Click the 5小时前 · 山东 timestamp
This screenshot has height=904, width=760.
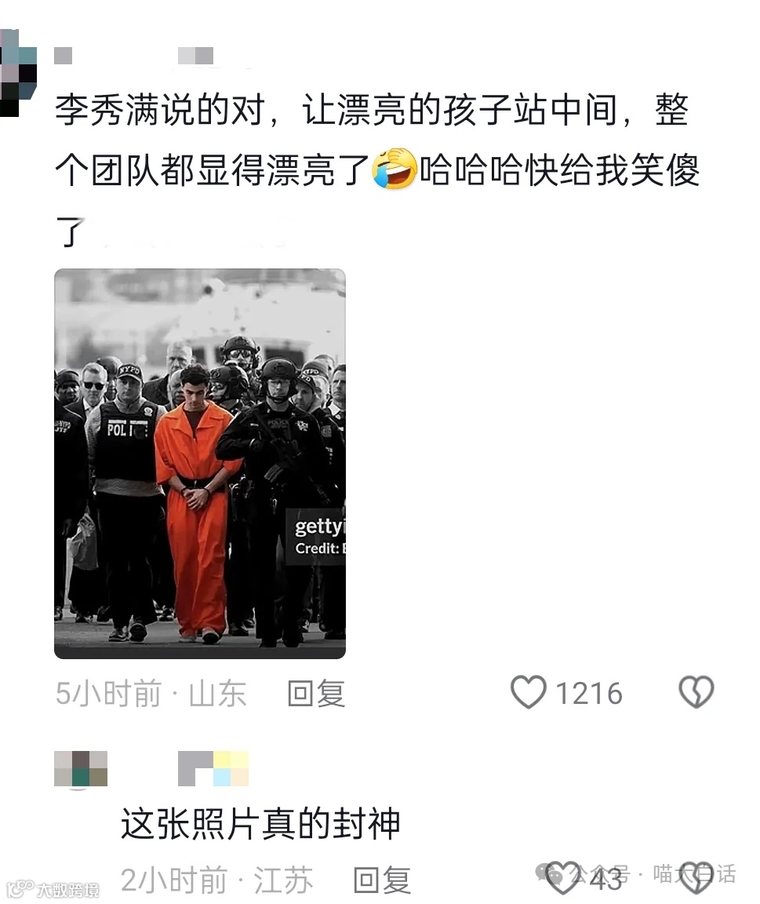point(151,693)
